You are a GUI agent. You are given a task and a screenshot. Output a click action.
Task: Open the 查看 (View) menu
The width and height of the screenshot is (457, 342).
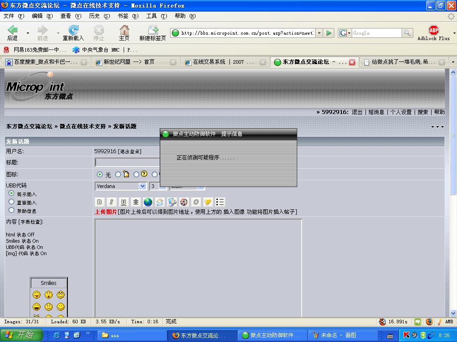coord(71,16)
